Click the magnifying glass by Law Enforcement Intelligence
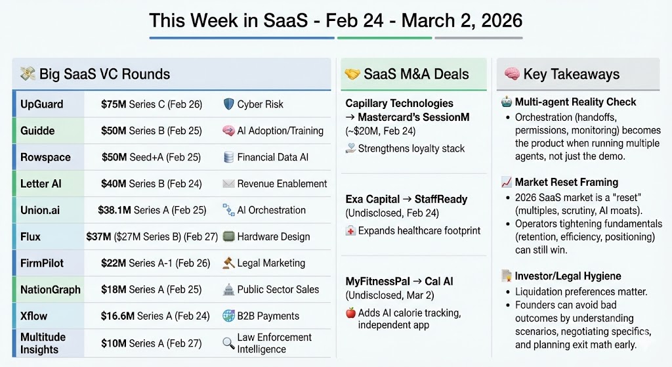The image size is (672, 367). [228, 342]
